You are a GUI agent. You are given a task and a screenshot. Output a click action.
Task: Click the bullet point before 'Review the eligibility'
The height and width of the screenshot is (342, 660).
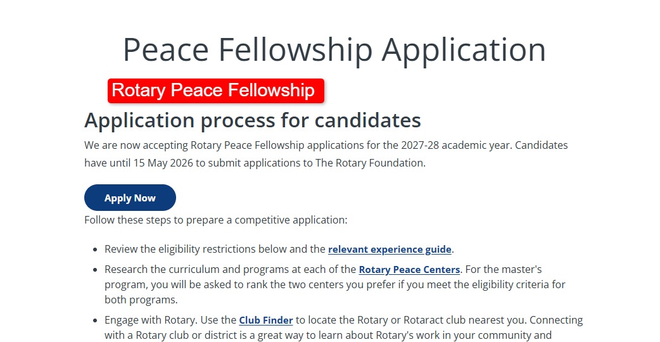(95, 250)
